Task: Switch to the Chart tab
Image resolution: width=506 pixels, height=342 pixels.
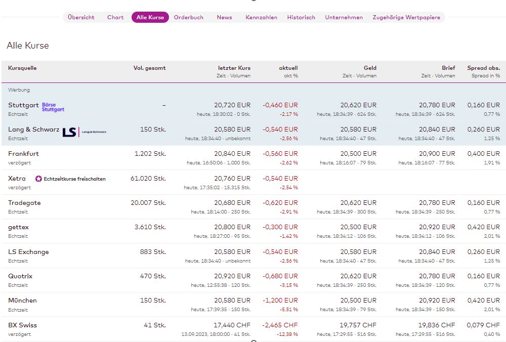Action: [115, 17]
